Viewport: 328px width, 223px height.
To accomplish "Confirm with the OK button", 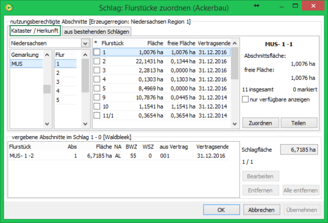I will coord(221,210).
